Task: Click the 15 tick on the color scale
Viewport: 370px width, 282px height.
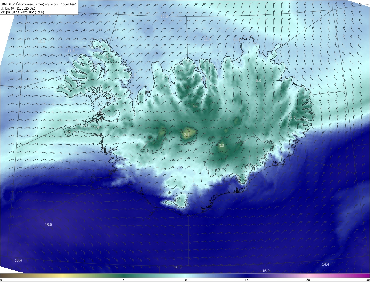Action: pyautogui.click(x=247, y=280)
